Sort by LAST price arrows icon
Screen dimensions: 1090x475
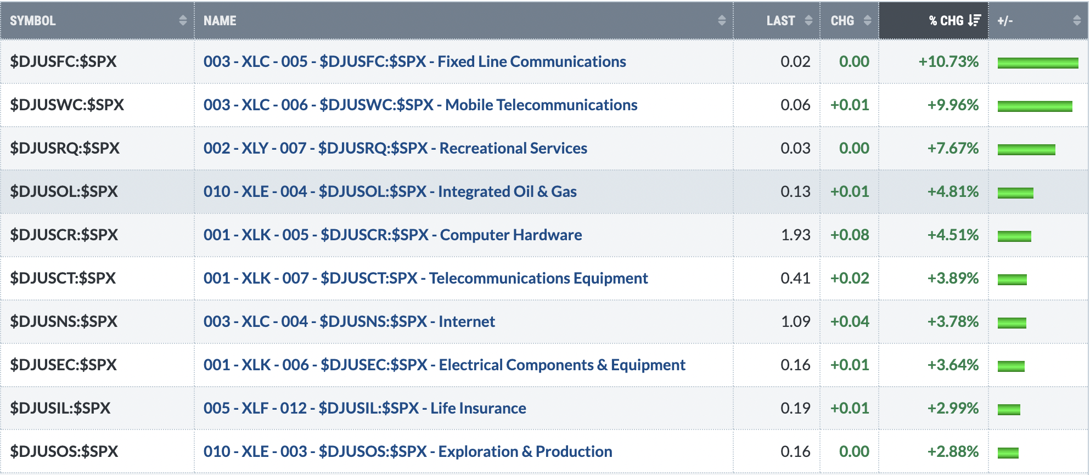(x=808, y=21)
